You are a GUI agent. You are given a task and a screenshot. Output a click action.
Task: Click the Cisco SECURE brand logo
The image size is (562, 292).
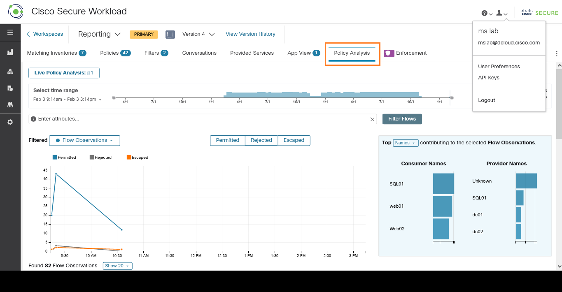coord(539,13)
